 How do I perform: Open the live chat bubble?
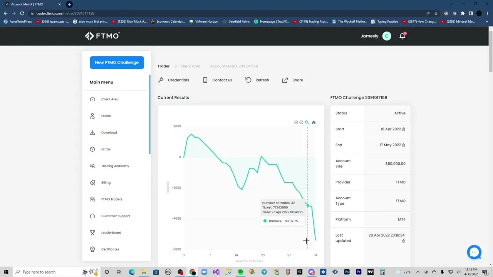[474, 252]
